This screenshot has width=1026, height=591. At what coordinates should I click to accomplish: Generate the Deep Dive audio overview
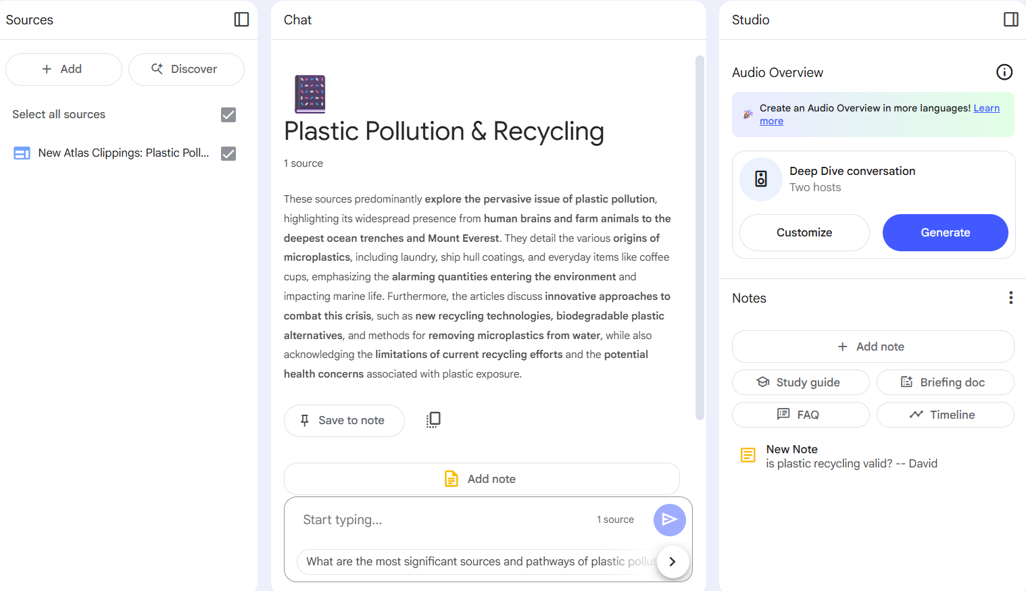coord(944,233)
